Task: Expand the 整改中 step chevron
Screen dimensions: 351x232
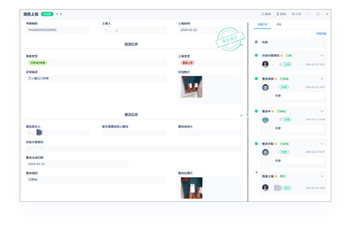Action: [x=322, y=111]
